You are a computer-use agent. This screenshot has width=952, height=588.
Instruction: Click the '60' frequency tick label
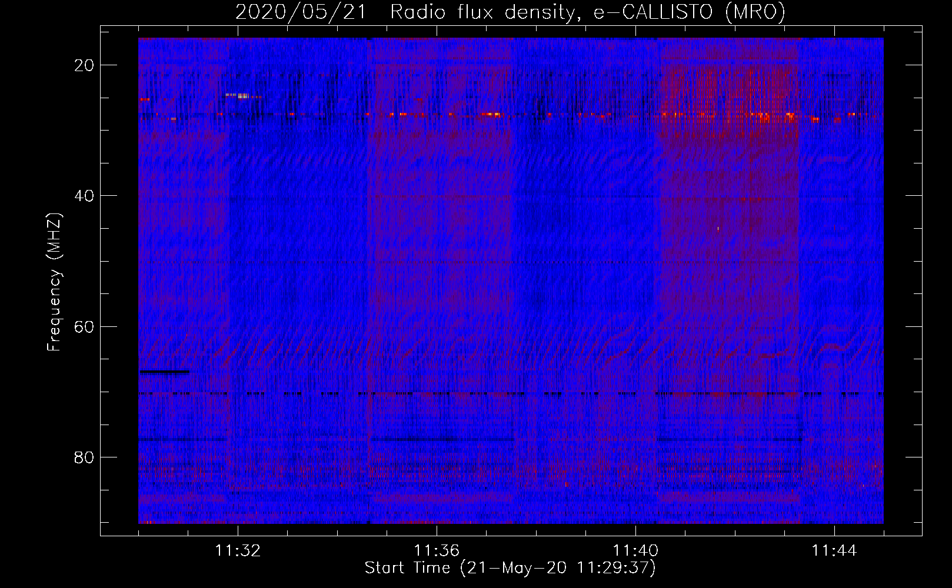pos(84,326)
